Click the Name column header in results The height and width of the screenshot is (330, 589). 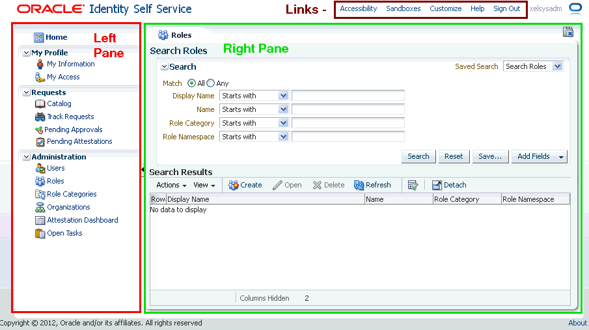pyautogui.click(x=398, y=199)
